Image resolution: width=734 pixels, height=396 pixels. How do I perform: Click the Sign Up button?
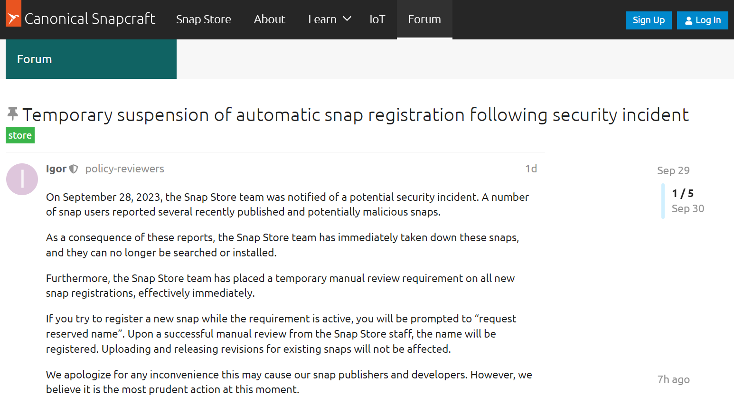pyautogui.click(x=649, y=20)
